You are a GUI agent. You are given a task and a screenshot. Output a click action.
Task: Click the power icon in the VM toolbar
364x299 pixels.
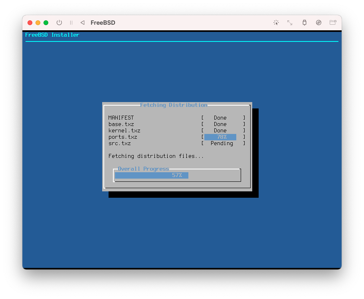point(59,22)
